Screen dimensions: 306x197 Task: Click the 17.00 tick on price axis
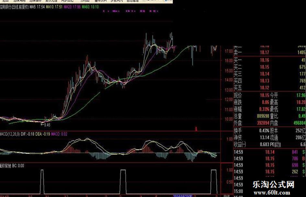(x=229, y=51)
